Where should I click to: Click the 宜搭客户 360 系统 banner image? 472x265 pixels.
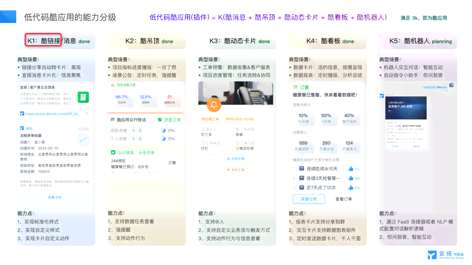point(406,108)
